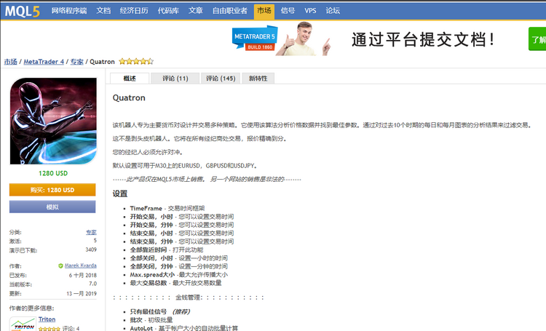Go to 专家 breadcrumb link
Image resolution: width=546 pixels, height=331 pixels.
tap(76, 62)
